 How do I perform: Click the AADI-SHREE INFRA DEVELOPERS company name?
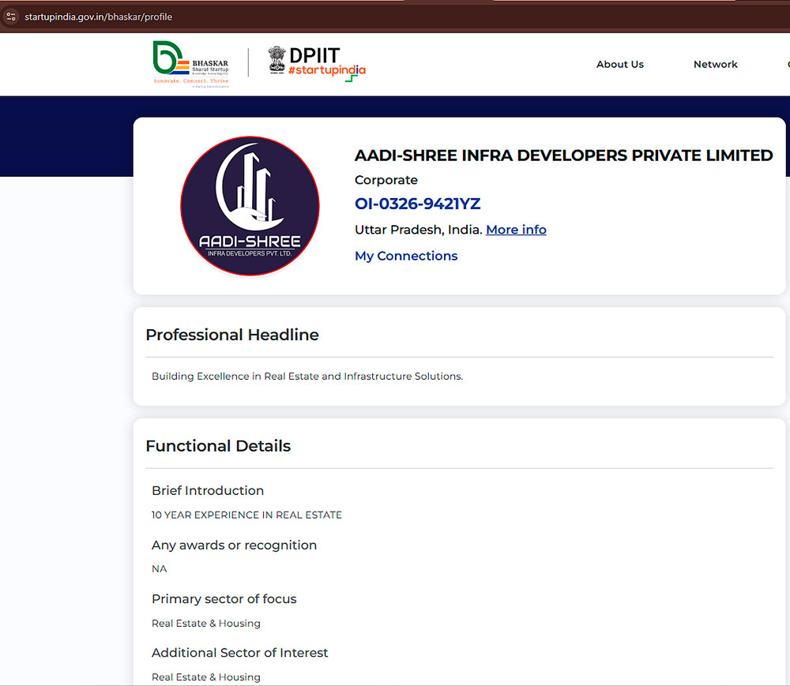[x=563, y=156]
